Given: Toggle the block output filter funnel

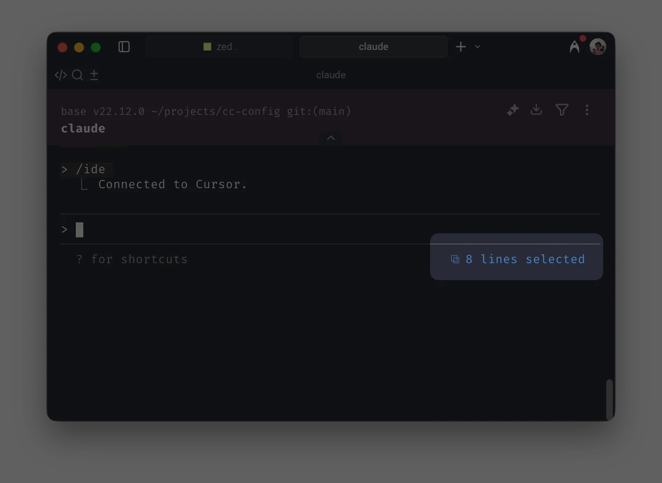Looking at the screenshot, I should coord(562,110).
